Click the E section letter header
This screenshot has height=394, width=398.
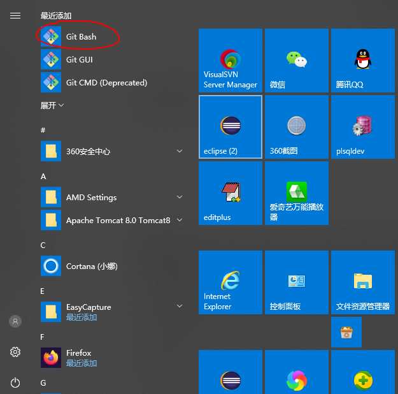click(43, 291)
